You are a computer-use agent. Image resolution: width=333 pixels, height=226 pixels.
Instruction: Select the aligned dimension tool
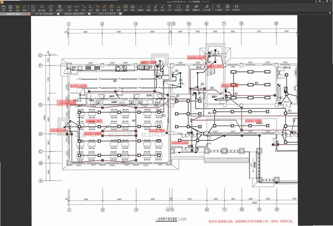point(84,8)
